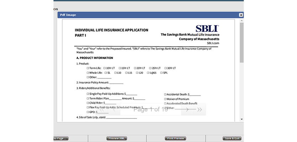Viewport: 297px width, 142px height.
Task: Click 'The Savings Bank Mutual Life Insurance' text
Action: tap(190, 35)
